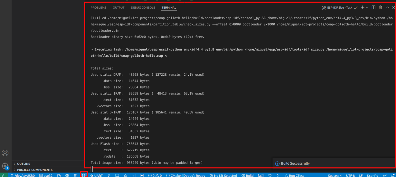Expand the PROJECT COMPONENTS section
The height and width of the screenshot is (177, 396).
pos(32,170)
